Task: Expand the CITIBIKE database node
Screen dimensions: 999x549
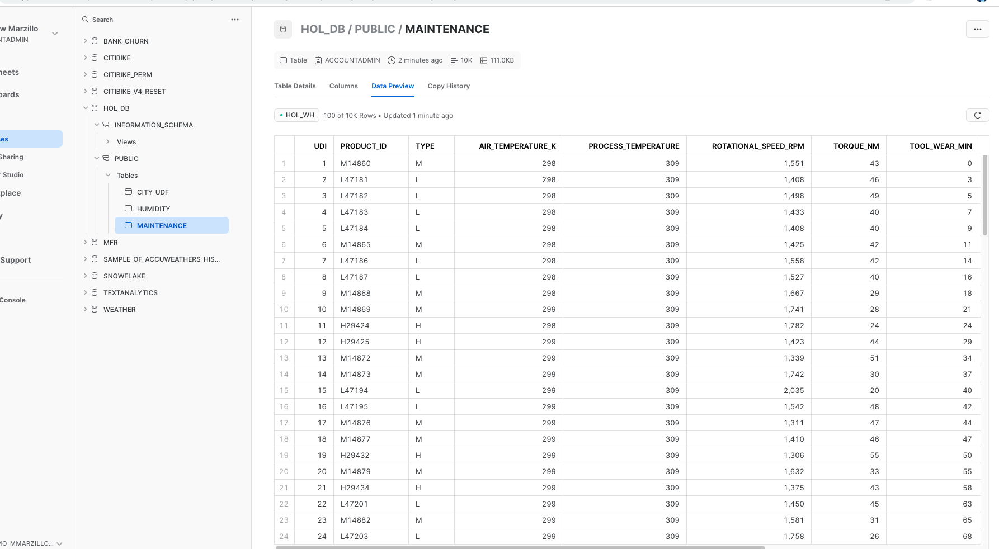Action: pos(86,58)
